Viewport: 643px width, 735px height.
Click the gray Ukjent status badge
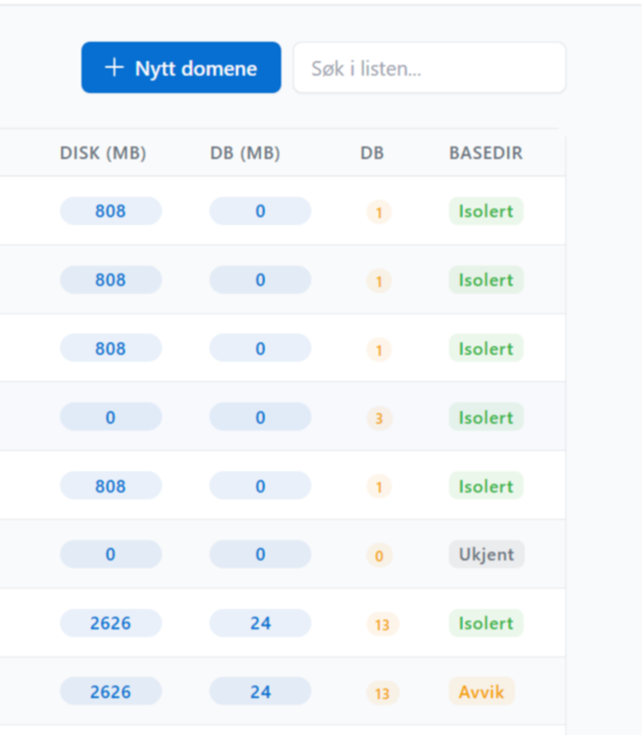click(486, 555)
